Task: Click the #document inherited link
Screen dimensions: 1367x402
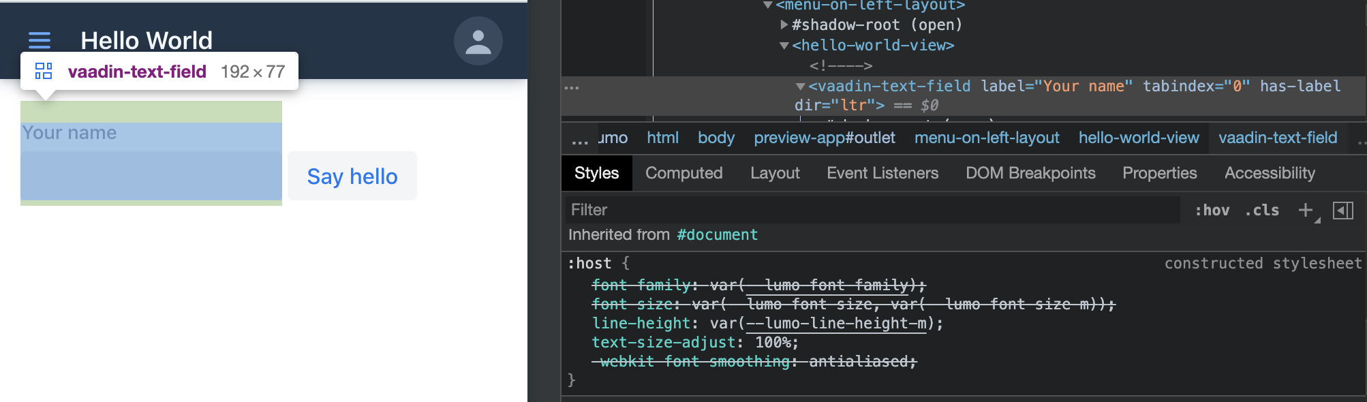Action: (717, 235)
